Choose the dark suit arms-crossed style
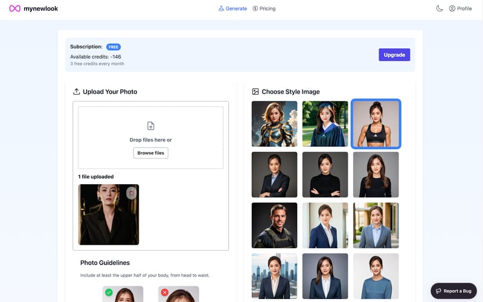Screen dimensions: 483x302 (x=275, y=175)
